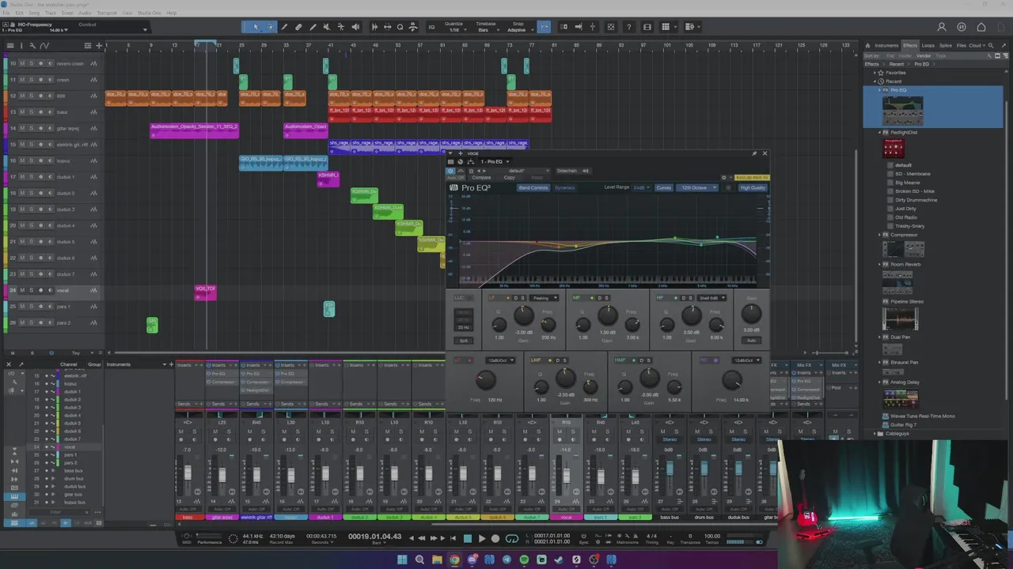Select the Split tool in the toolbar
The image size is (1013, 569).
[x=284, y=27]
